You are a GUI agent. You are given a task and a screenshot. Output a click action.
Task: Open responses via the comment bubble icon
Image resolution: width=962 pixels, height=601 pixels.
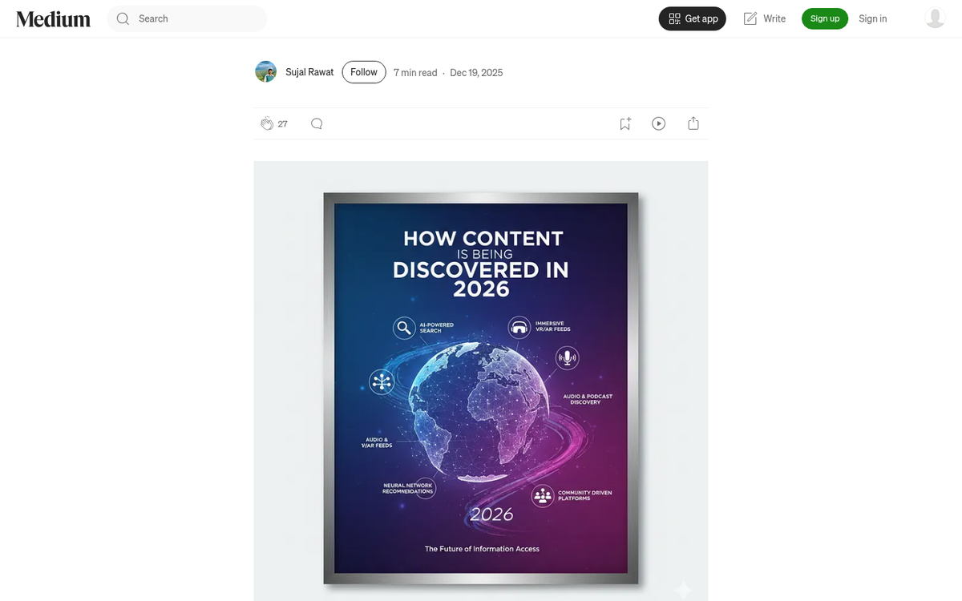pyautogui.click(x=317, y=123)
